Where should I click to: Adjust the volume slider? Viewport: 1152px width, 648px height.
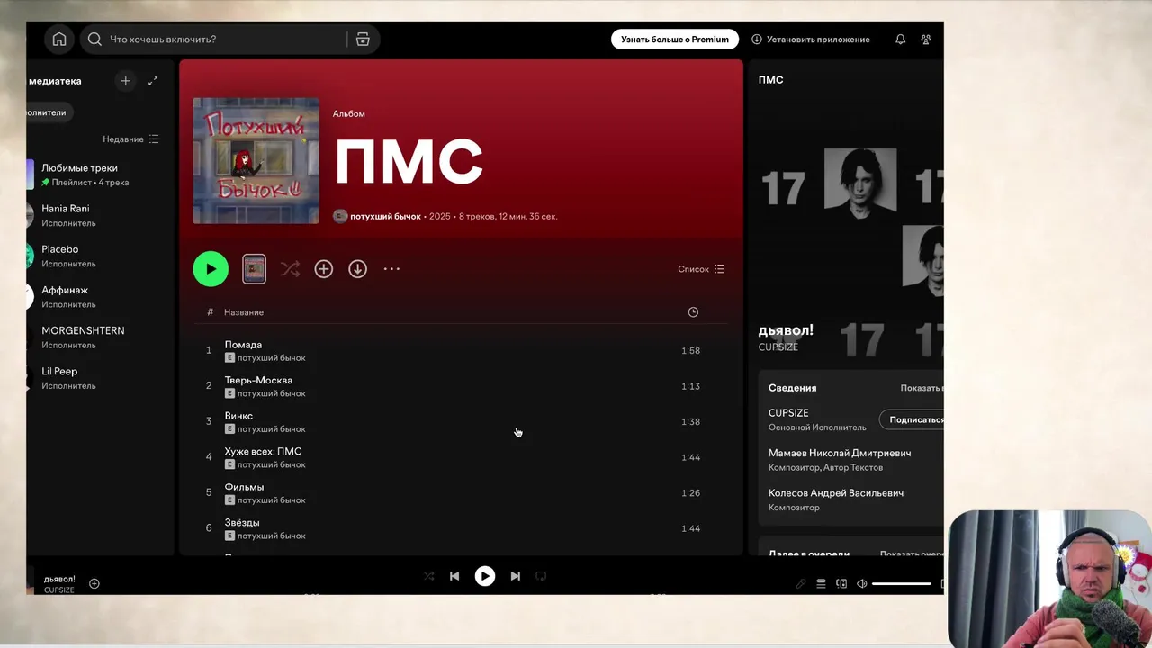coord(902,584)
